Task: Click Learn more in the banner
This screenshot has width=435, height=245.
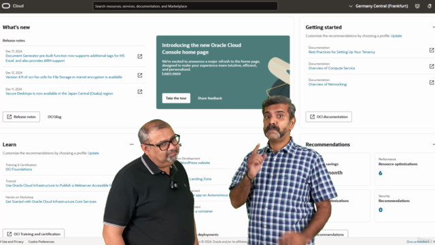Action: pyautogui.click(x=171, y=73)
